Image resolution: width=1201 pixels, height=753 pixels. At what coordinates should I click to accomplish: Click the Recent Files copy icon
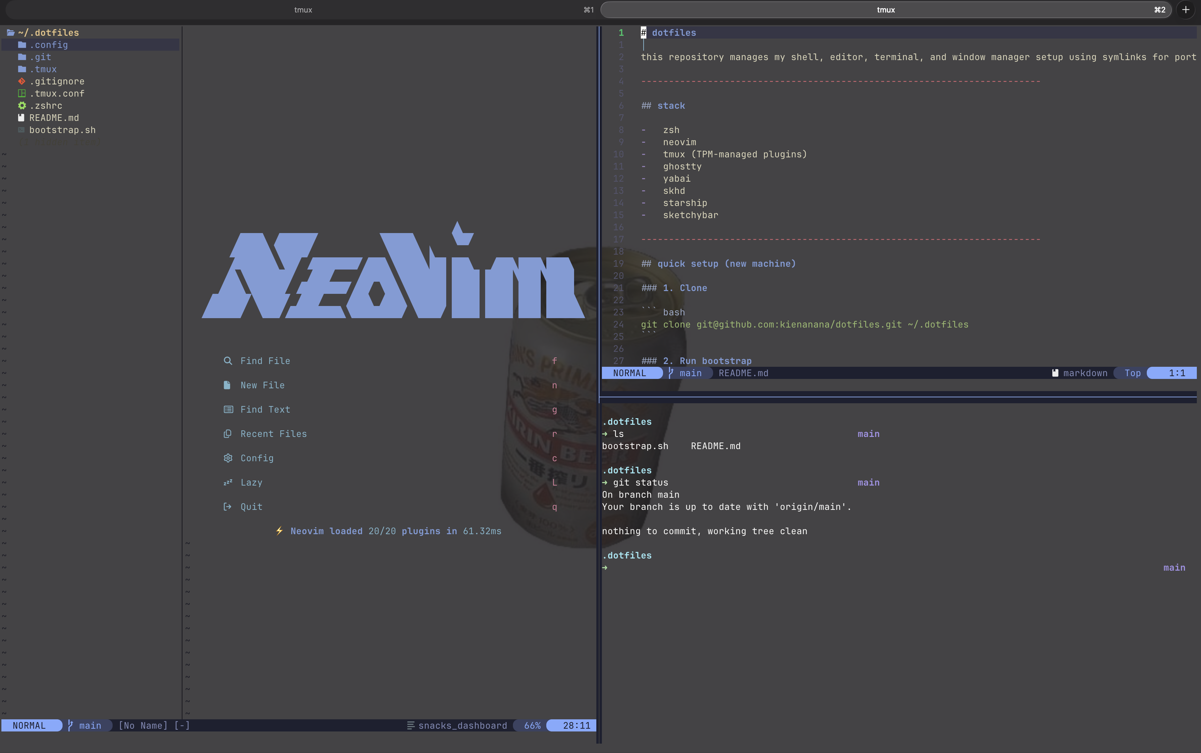(228, 434)
